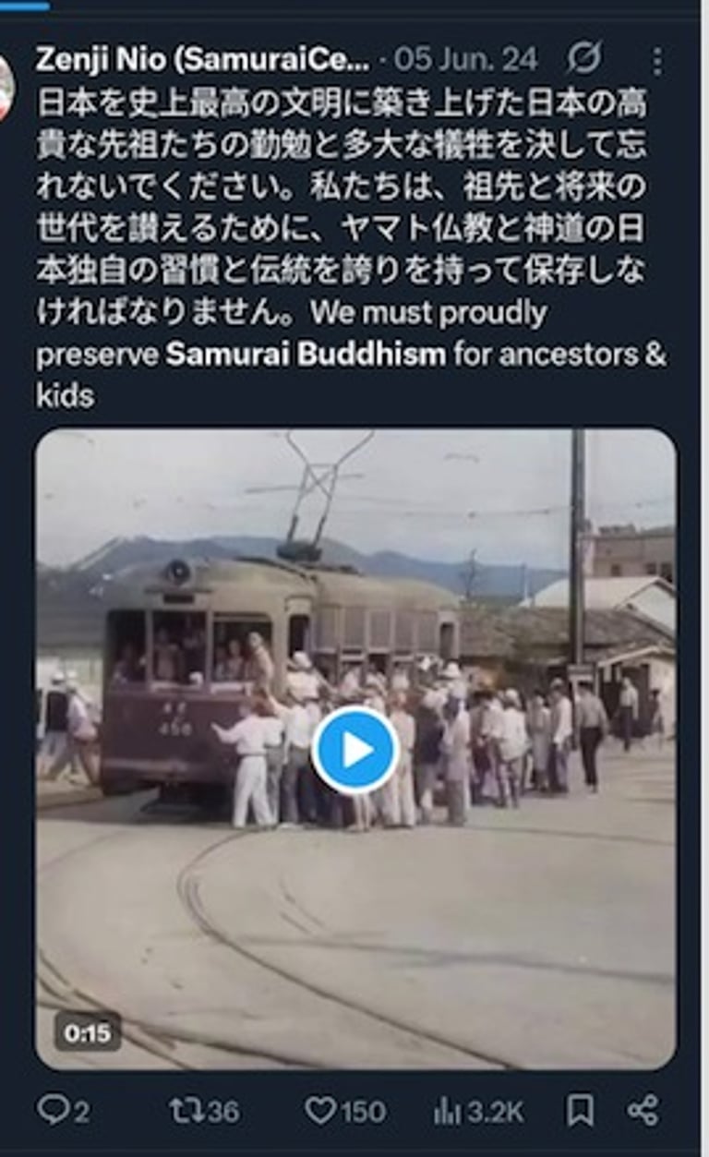Like the post with the heart icon
Screen dimensions: 709x1157
[320, 1111]
